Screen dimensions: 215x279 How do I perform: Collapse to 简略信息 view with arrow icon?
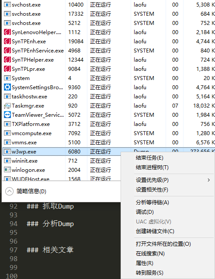coord(9,192)
